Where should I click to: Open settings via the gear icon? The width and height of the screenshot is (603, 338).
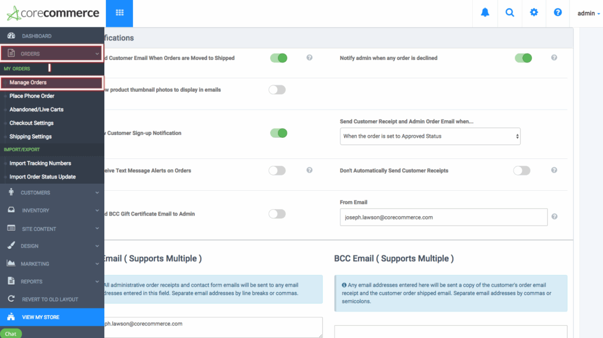pyautogui.click(x=534, y=13)
